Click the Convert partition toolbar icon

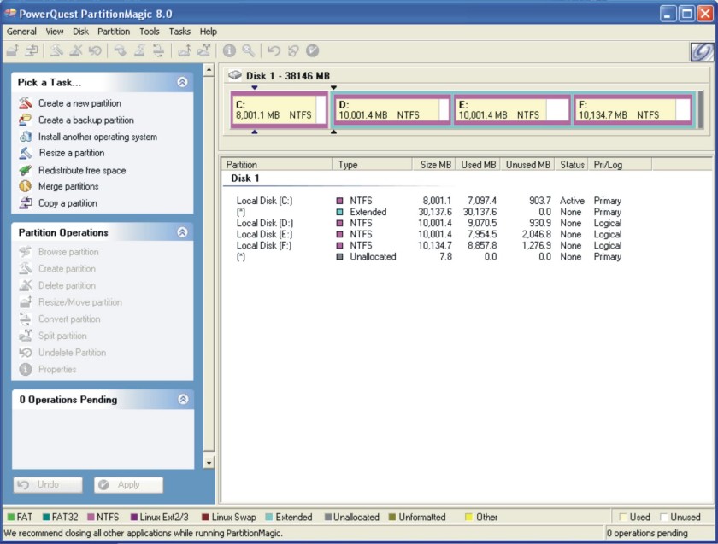(159, 50)
